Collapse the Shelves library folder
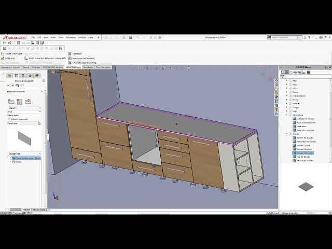 coord(287,134)
